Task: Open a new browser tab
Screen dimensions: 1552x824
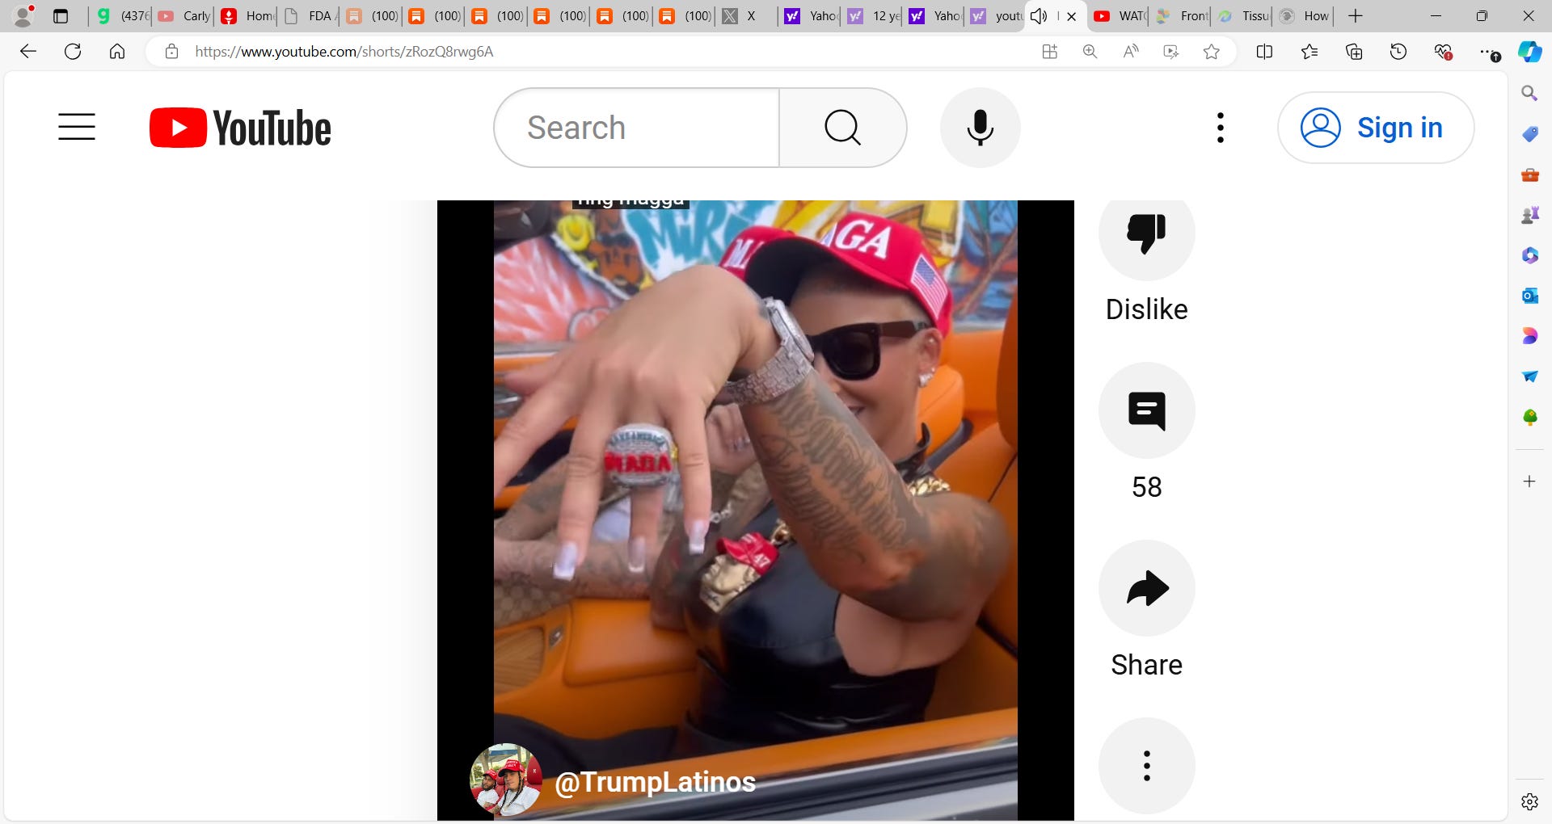Action: pyautogui.click(x=1356, y=16)
